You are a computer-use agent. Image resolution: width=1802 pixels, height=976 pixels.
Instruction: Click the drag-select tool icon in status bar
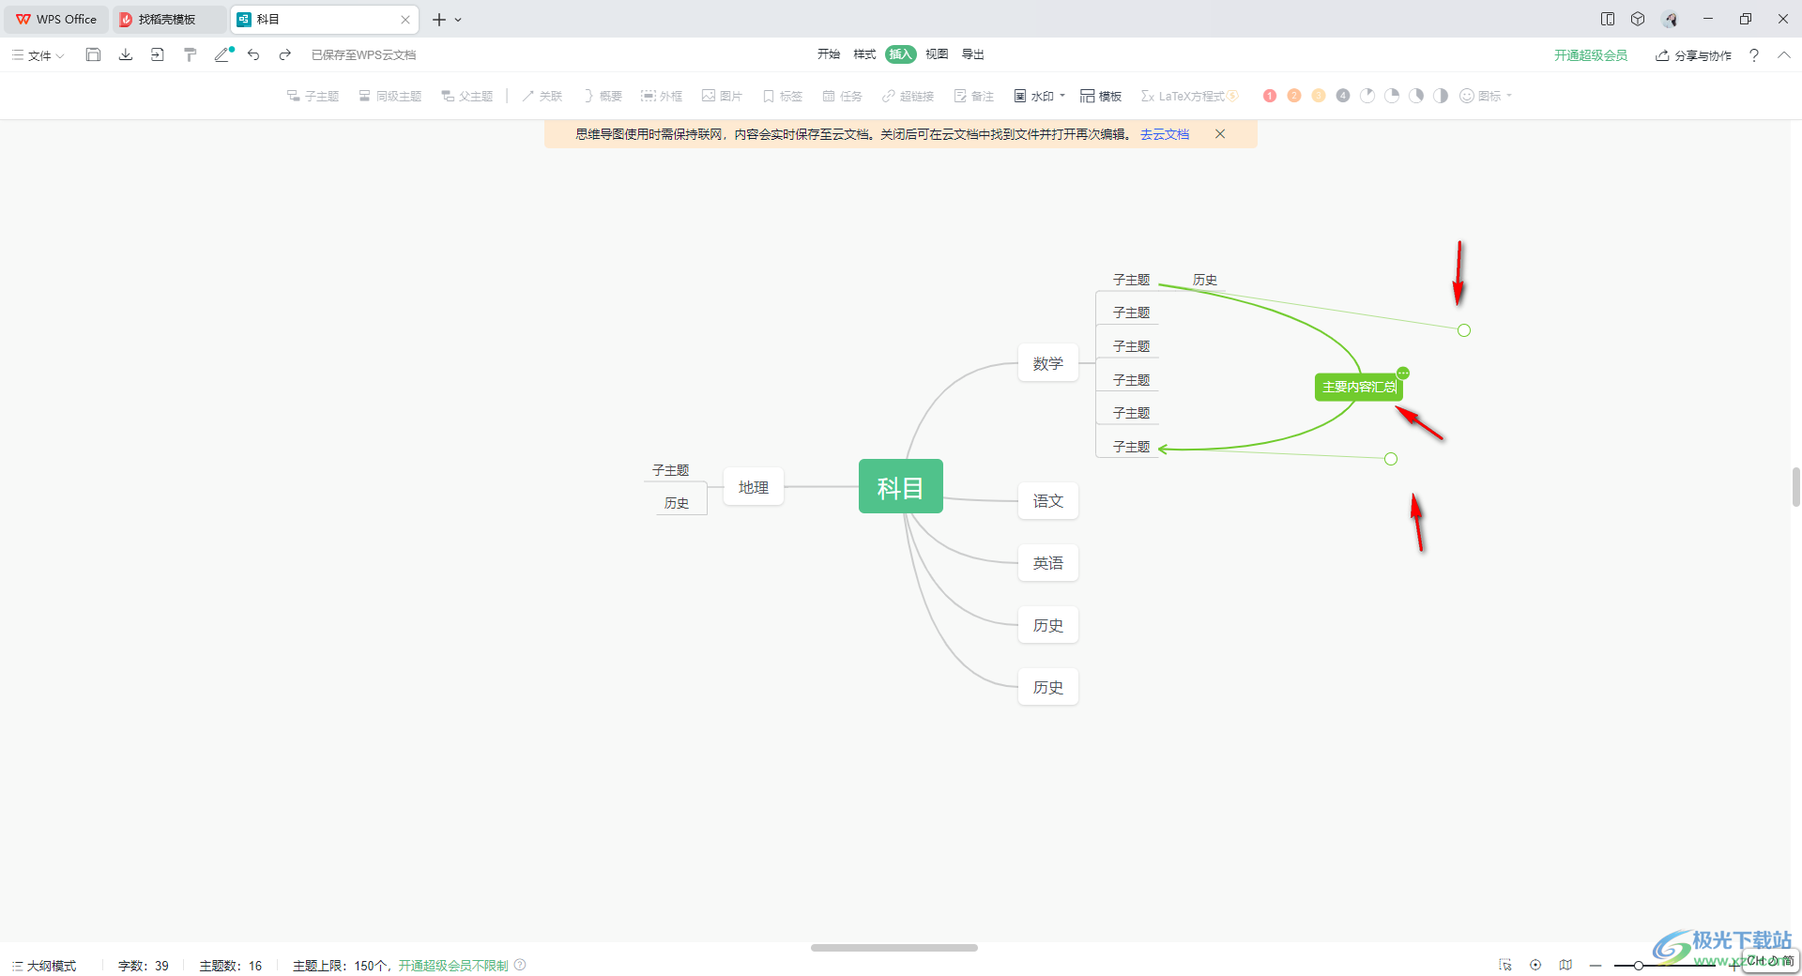[1505, 965]
